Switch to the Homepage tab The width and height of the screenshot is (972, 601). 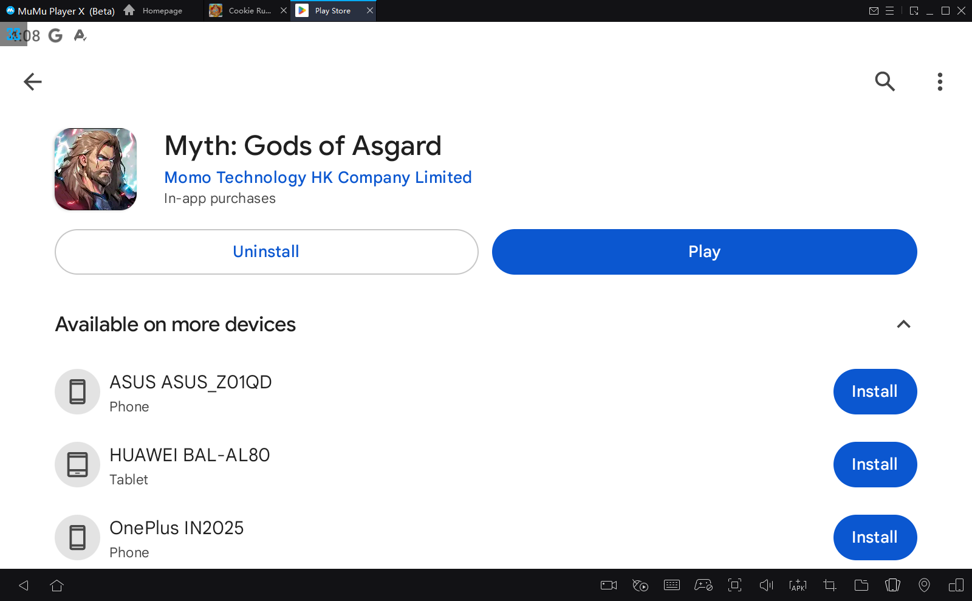click(x=154, y=11)
